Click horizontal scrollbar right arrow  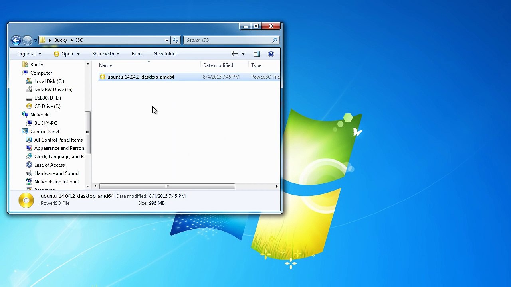(277, 186)
